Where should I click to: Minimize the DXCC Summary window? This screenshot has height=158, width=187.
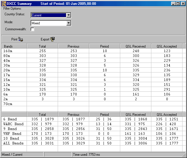(x=173, y=4)
